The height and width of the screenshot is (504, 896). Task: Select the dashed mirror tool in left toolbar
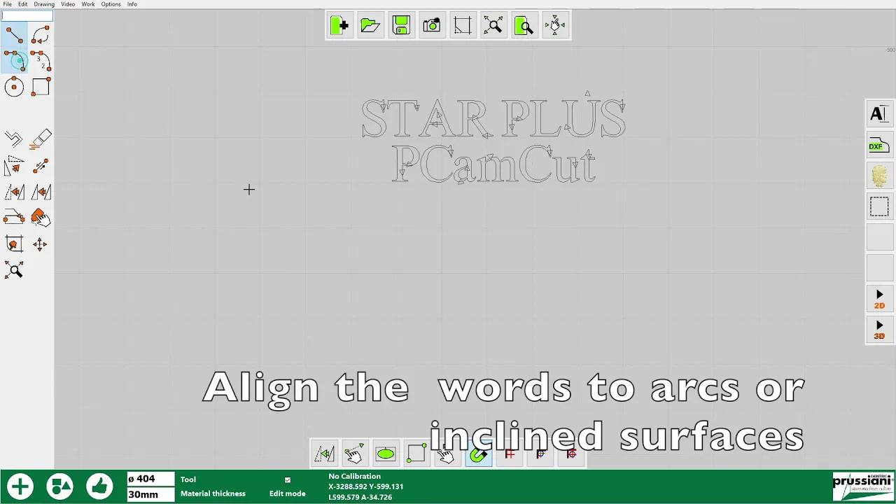pyautogui.click(x=14, y=192)
